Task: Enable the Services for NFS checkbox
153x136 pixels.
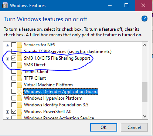Action: point(14,45)
